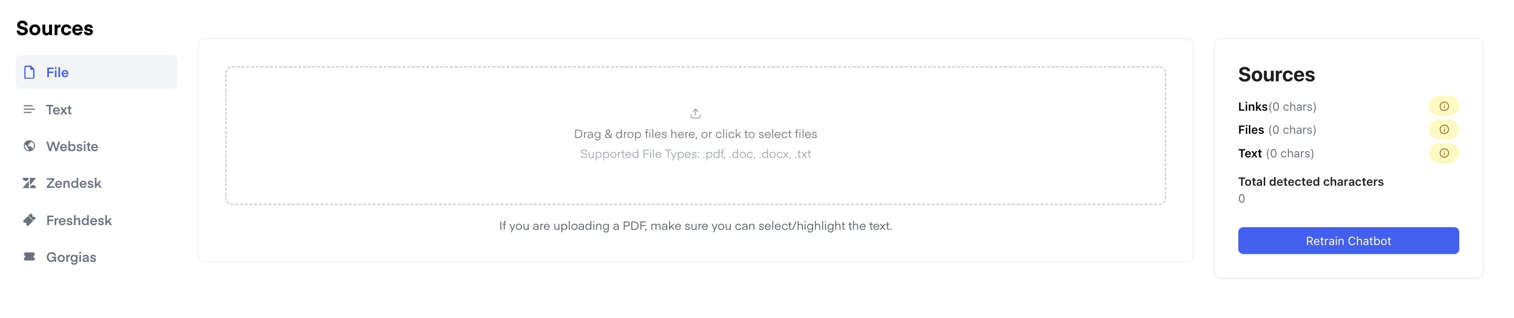Click the Gorgias logo icon
This screenshot has height=318, width=1514.
tap(29, 257)
